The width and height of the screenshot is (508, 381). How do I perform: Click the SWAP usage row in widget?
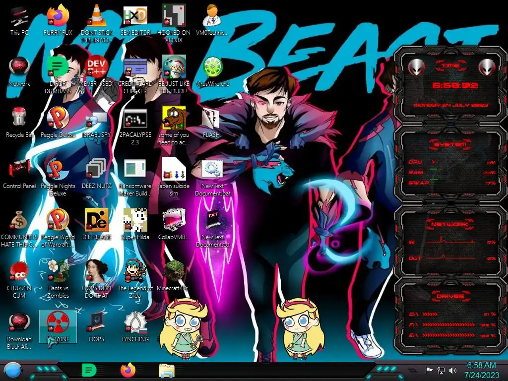pyautogui.click(x=452, y=183)
